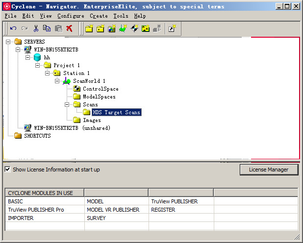
Task: Click the create new Project folder icon
Action: point(89,29)
